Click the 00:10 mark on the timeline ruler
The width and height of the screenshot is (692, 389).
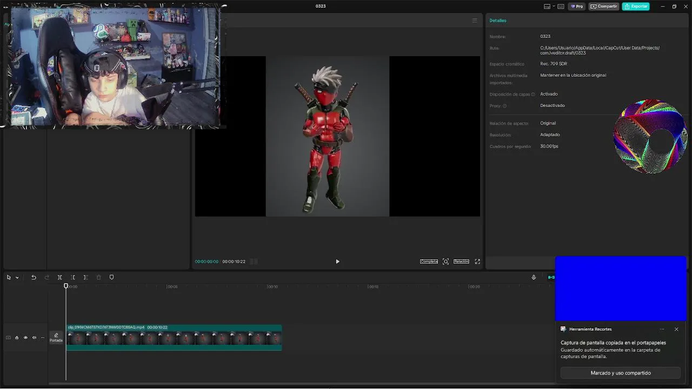coord(272,286)
